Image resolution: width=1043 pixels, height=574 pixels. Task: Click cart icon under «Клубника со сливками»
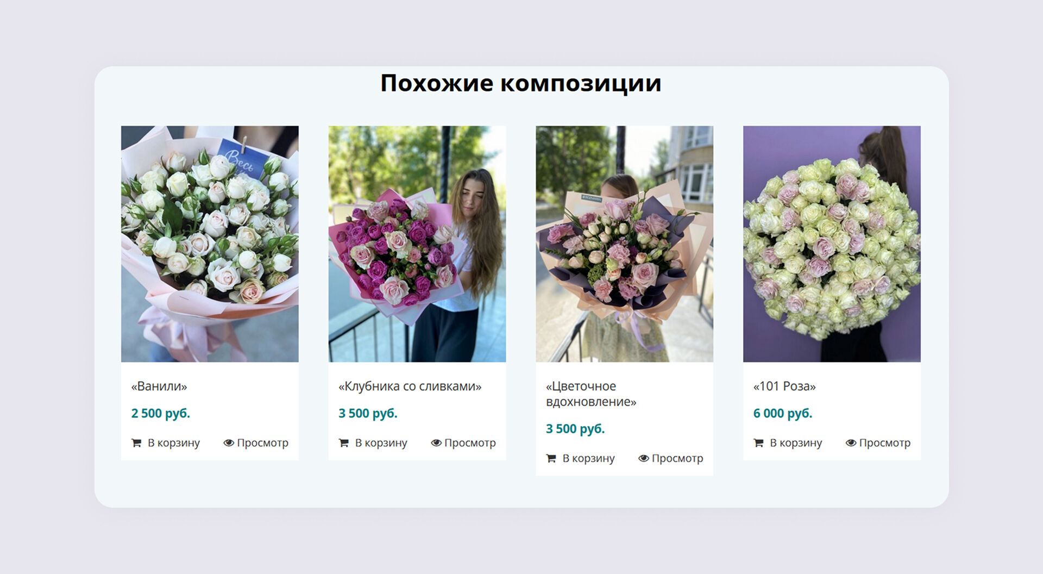coord(344,443)
